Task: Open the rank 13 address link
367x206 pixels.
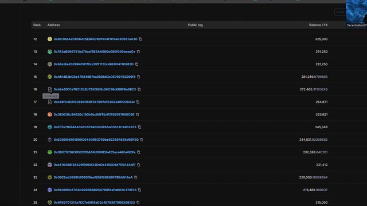Action: pos(95,51)
